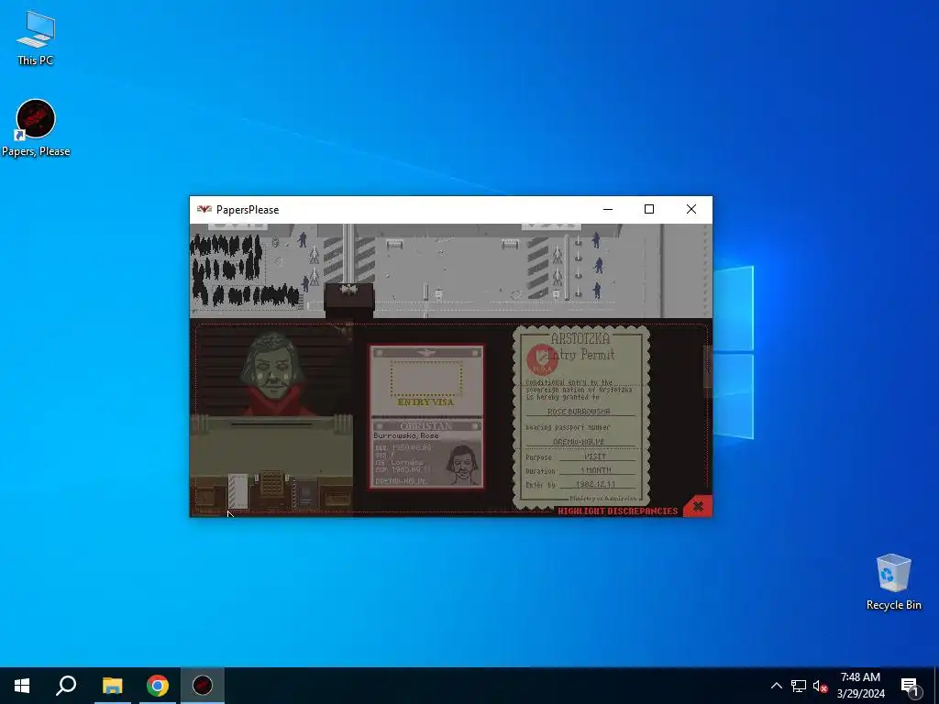Select the passport photo of Rose Burrowska
The image size is (939, 704).
click(463, 464)
